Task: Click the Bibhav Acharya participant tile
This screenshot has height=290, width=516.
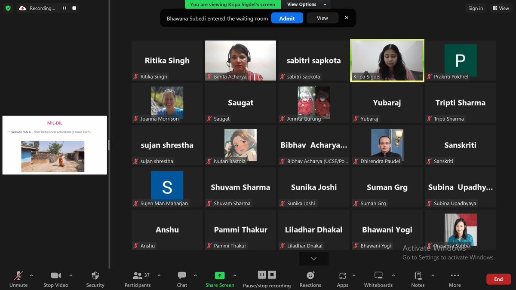Action: [x=313, y=145]
